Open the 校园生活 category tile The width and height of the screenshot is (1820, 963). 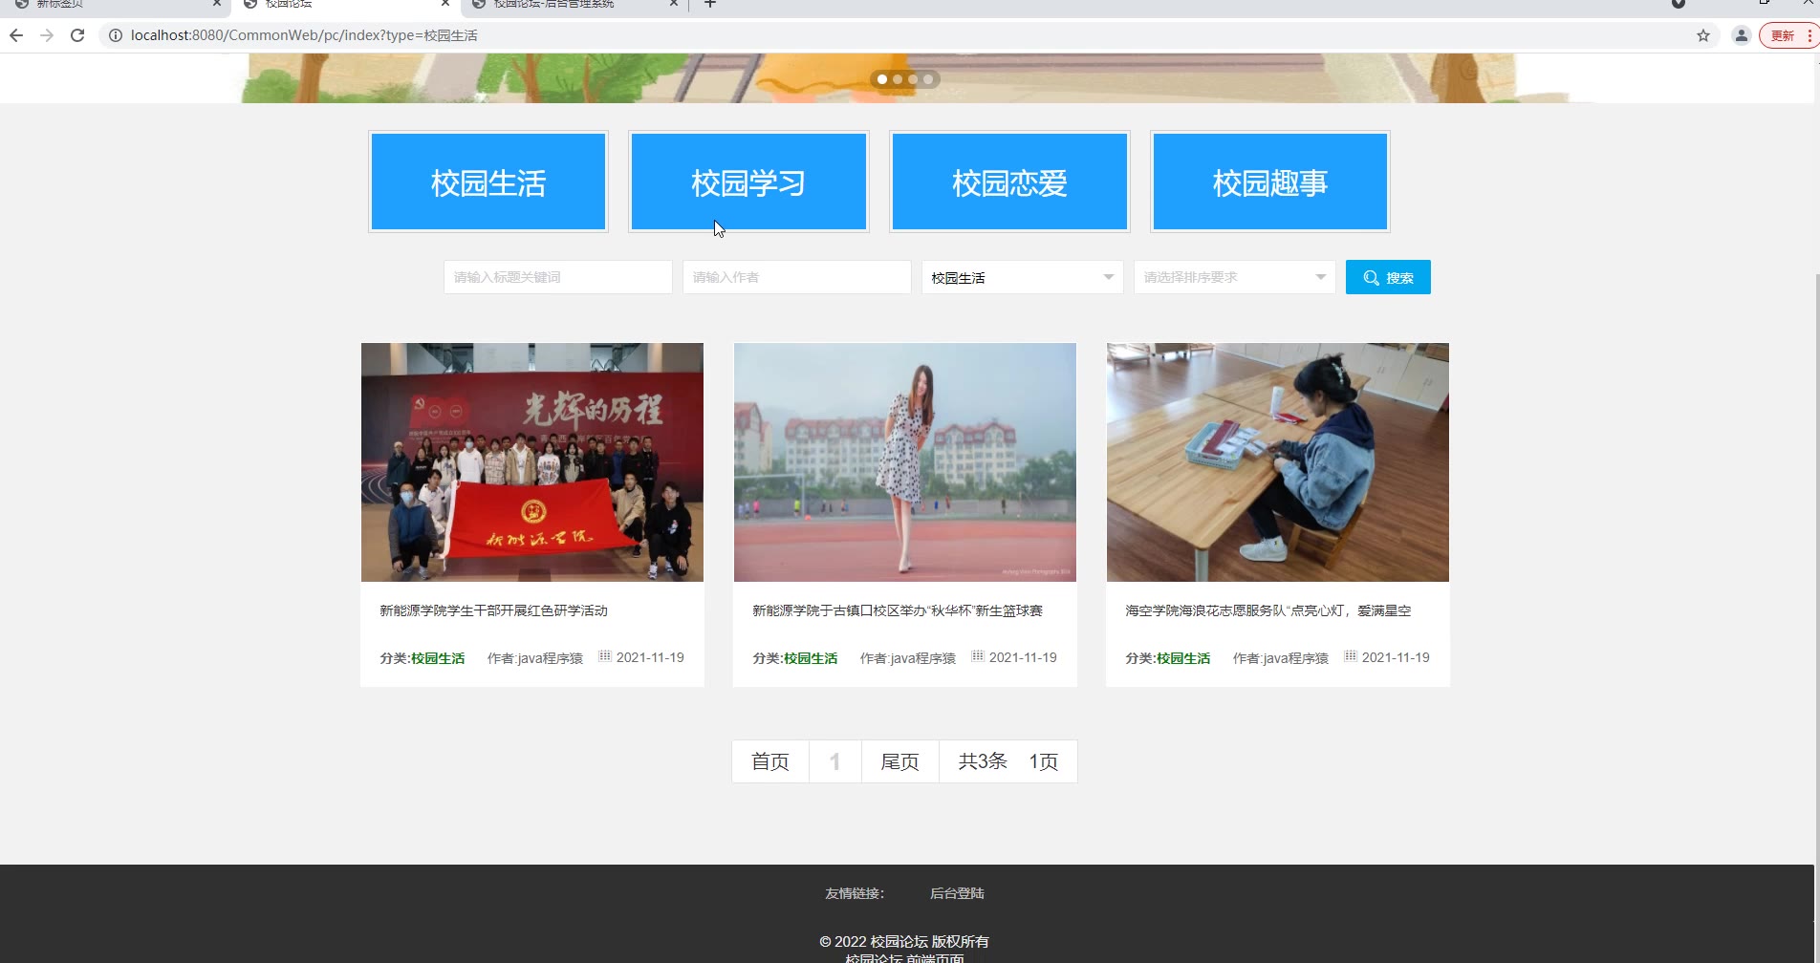(488, 182)
